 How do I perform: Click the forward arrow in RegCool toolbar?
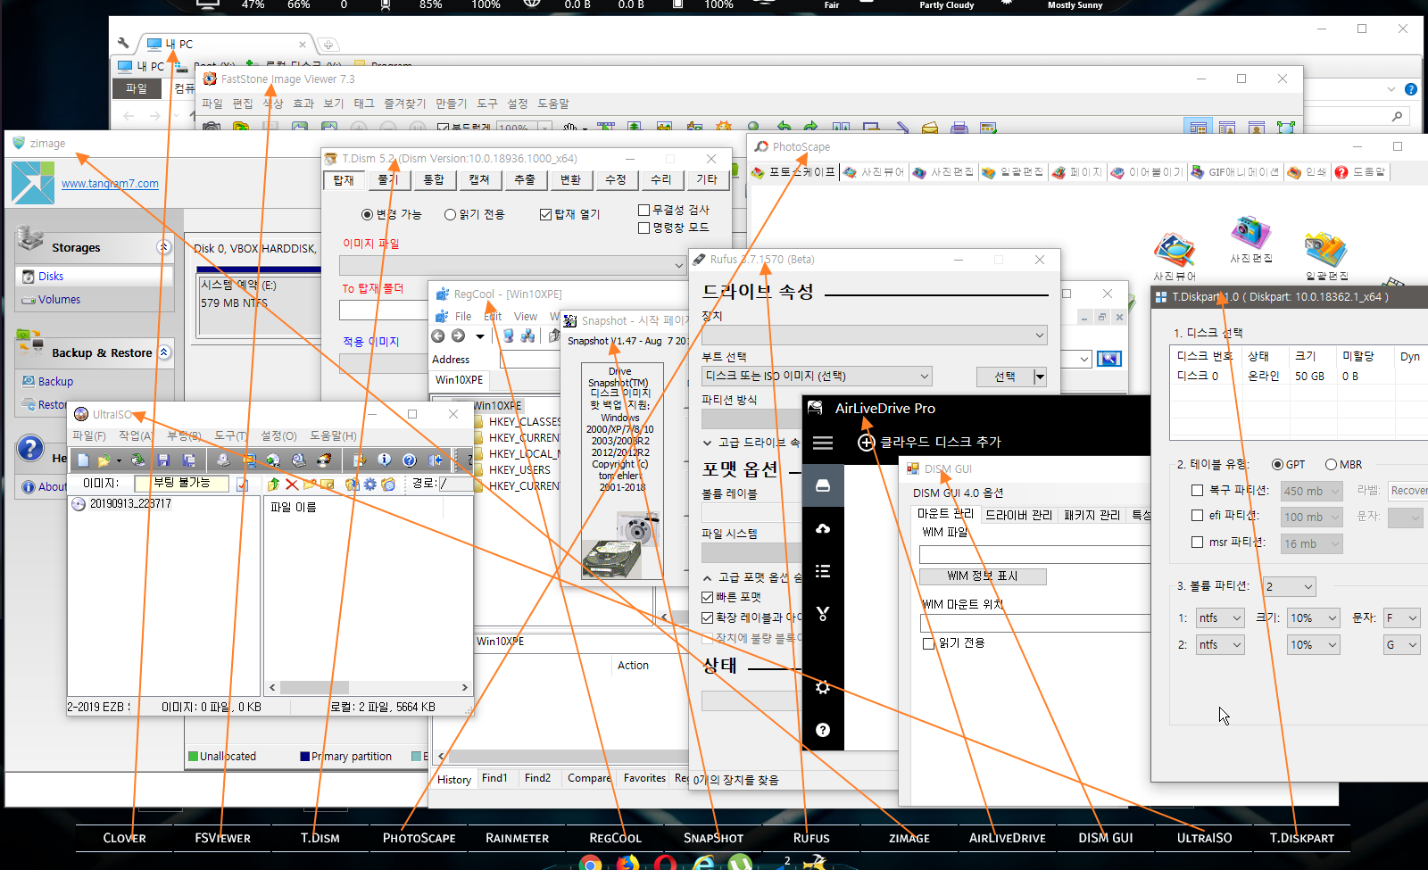(x=458, y=336)
